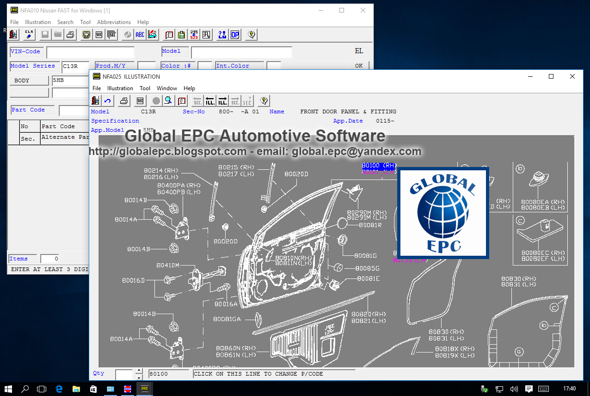Viewport: 590px width, 396px height.
Task: Click the Qty stepper down arrow
Action: [138, 377]
